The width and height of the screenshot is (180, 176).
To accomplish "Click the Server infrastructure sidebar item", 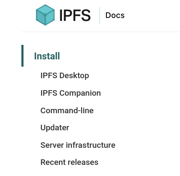I will 78,145.
